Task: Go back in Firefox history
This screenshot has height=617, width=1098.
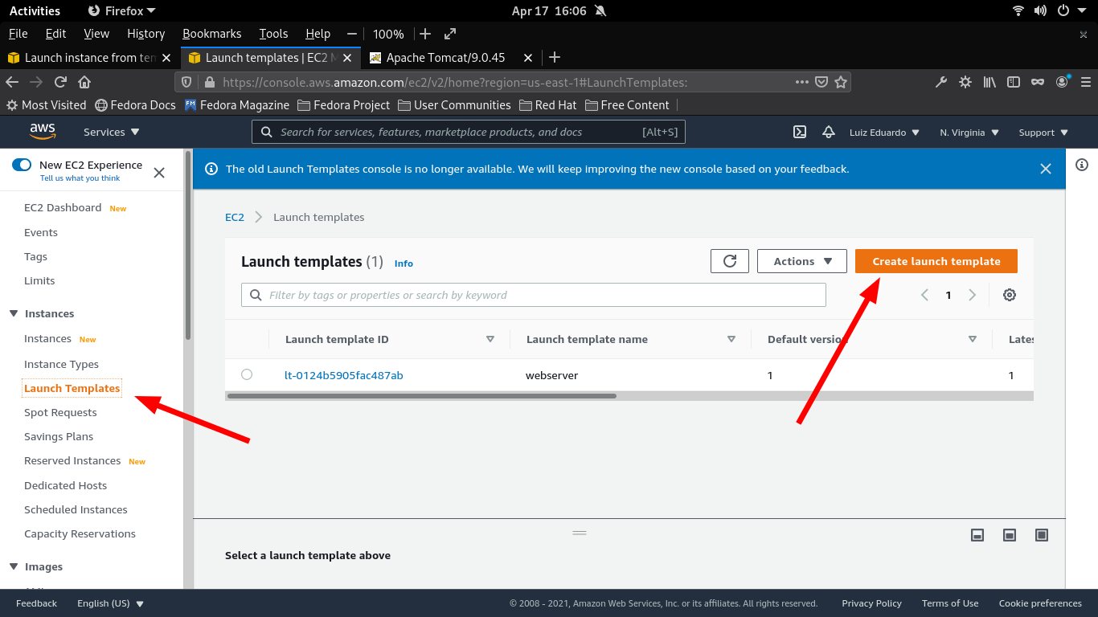Action: (12, 82)
